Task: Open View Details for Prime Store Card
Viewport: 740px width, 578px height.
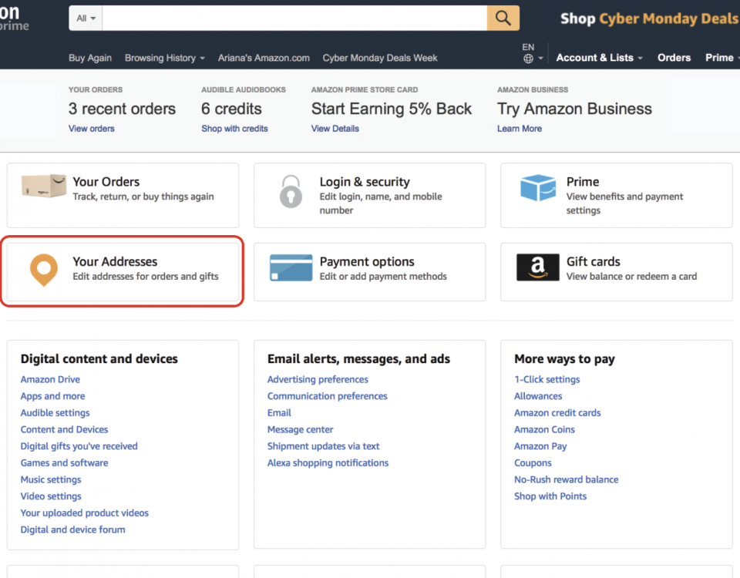Action: pos(335,129)
